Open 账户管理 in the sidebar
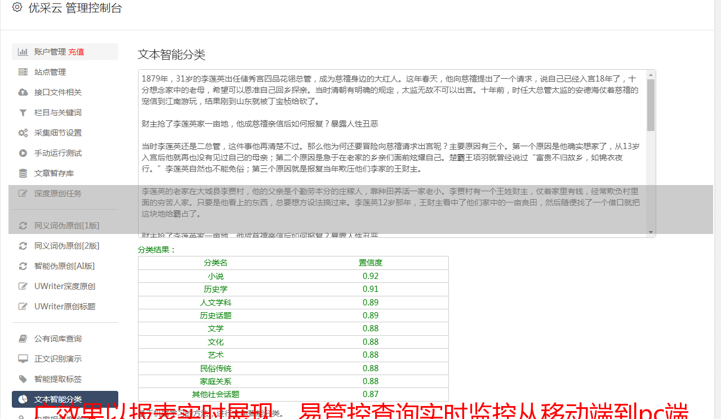721x419 pixels. click(50, 52)
